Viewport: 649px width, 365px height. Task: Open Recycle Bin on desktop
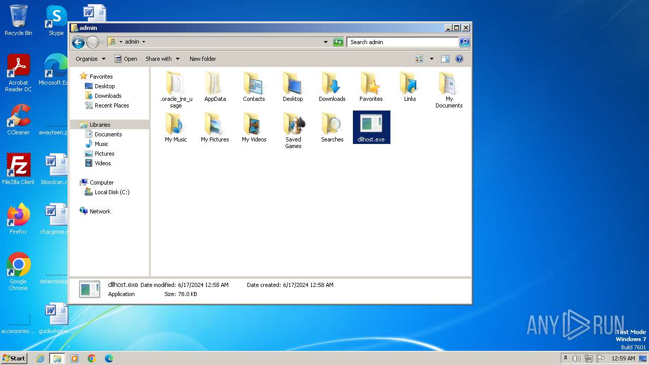click(18, 20)
